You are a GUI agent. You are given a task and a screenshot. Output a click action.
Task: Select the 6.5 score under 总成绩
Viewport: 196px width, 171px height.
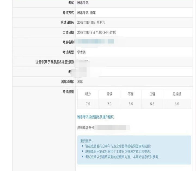tap(177, 104)
